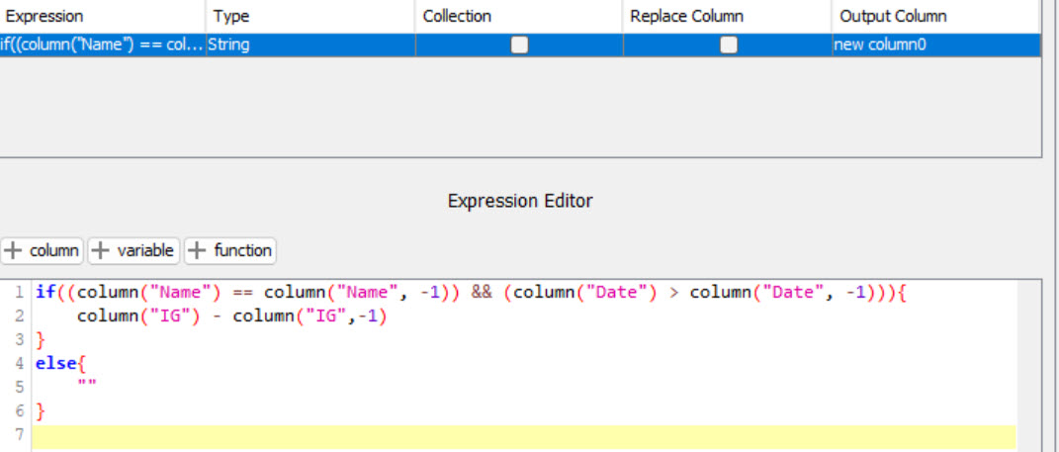Click the Type column header
This screenshot has height=452, width=1059.
(310, 16)
